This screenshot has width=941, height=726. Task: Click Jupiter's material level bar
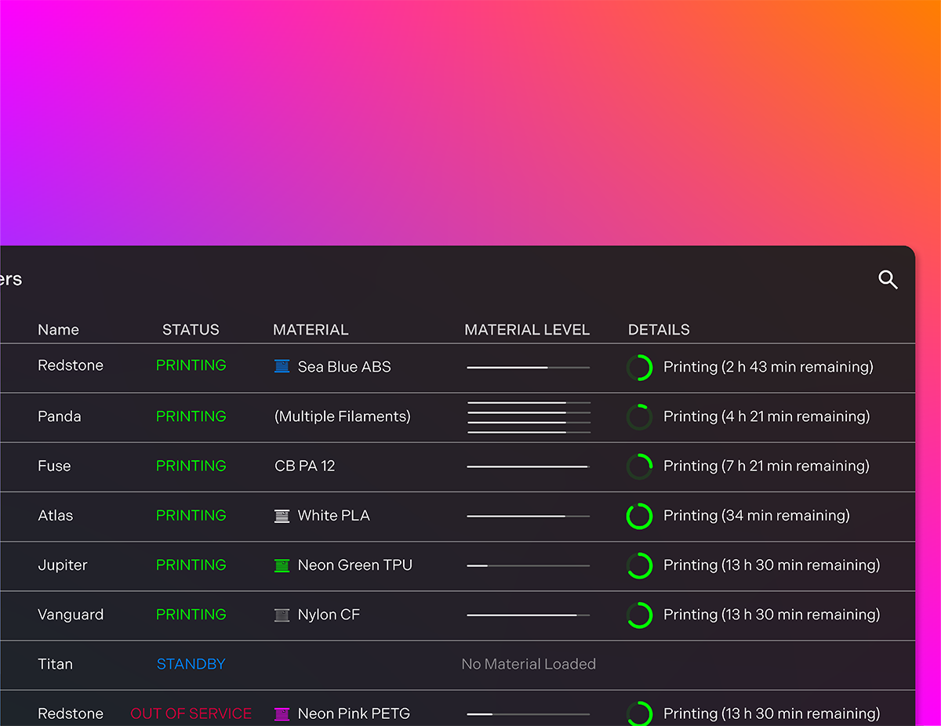[x=528, y=565]
